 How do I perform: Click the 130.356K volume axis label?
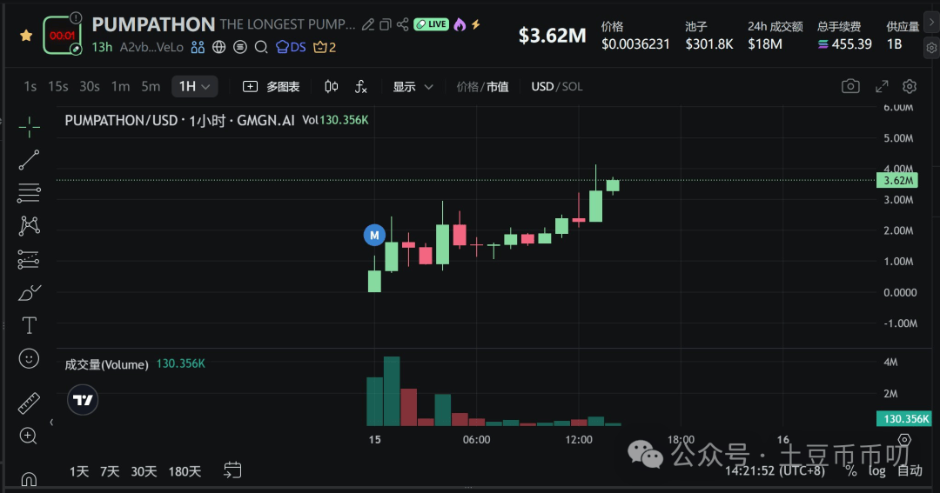(x=904, y=419)
